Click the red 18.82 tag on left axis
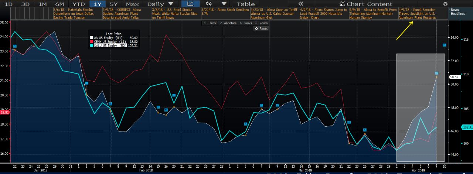473x174 pixels. click(x=4, y=113)
